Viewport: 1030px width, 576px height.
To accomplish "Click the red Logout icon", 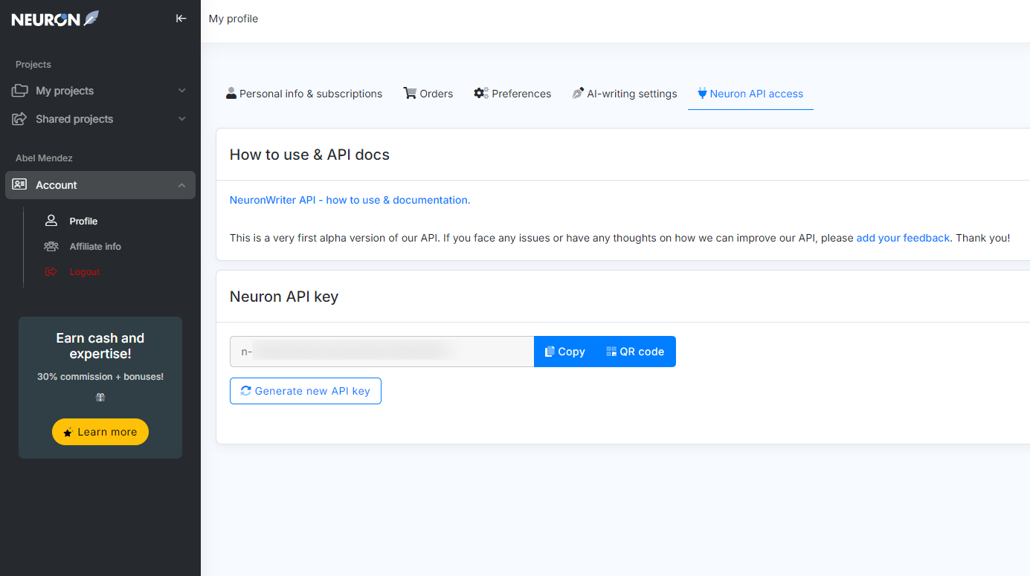I will 51,272.
